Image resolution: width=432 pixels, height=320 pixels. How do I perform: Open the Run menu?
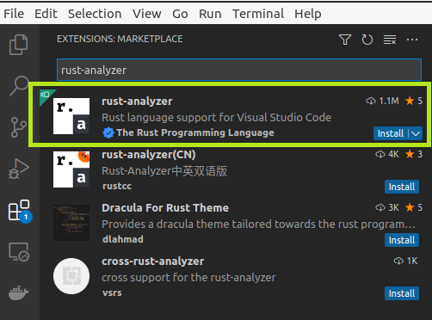[210, 14]
